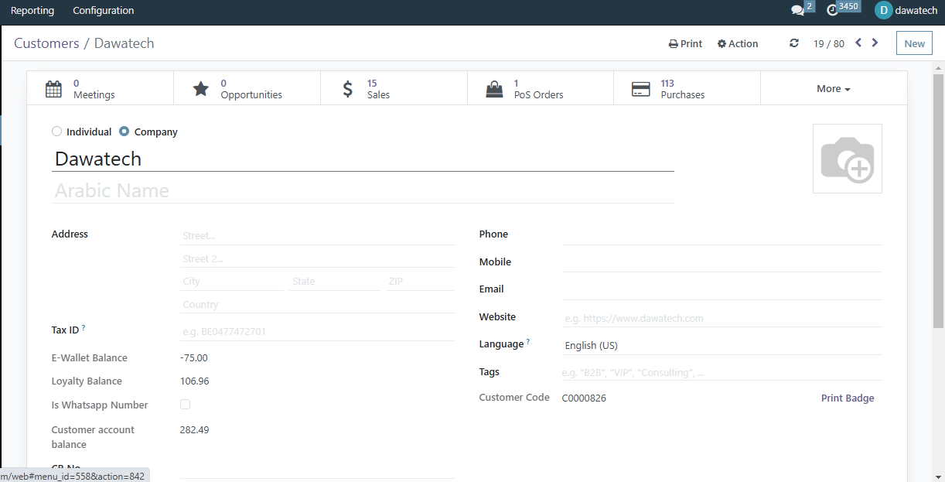This screenshot has width=945, height=482.
Task: Click the Print button
Action: coord(686,43)
